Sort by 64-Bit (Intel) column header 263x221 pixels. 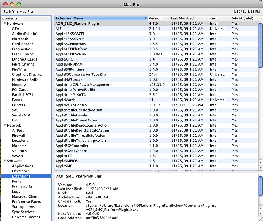[244, 18]
